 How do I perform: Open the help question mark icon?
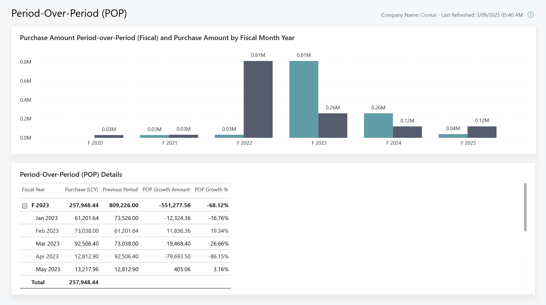tap(531, 15)
